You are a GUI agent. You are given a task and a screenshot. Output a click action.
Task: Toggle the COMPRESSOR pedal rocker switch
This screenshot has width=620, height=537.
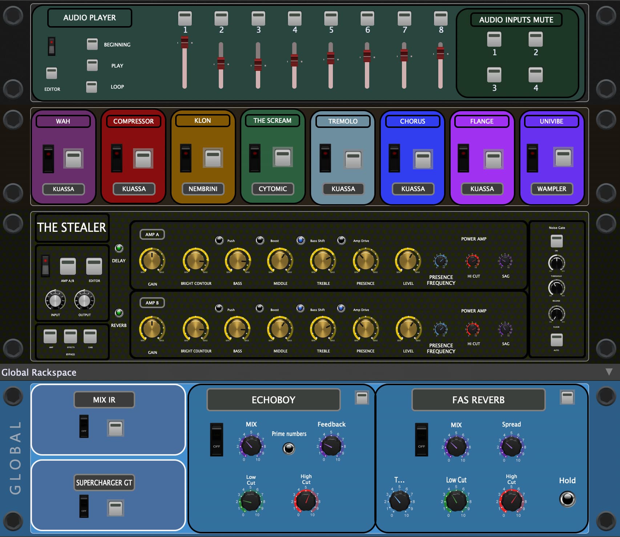pos(117,158)
